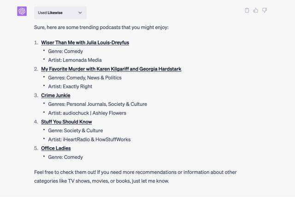
Task: Click the Genres: Comedy, News & Politics line
Action: (x=85, y=78)
